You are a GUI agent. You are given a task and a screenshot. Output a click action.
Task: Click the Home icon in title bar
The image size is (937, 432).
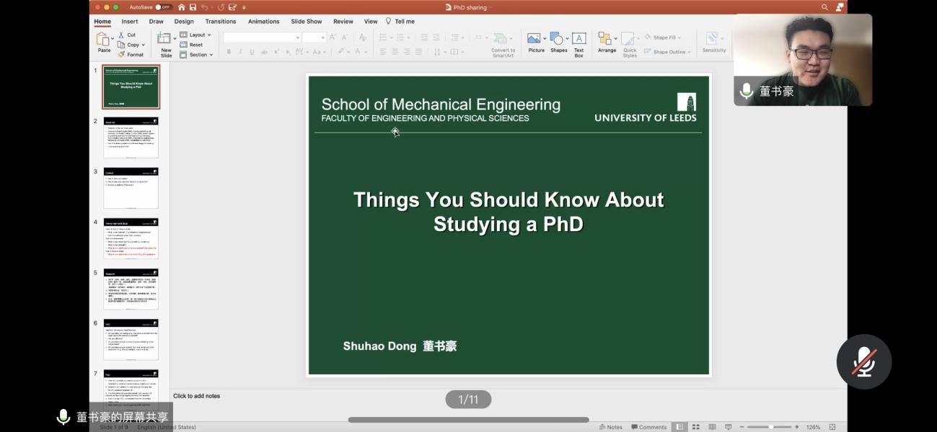point(182,7)
